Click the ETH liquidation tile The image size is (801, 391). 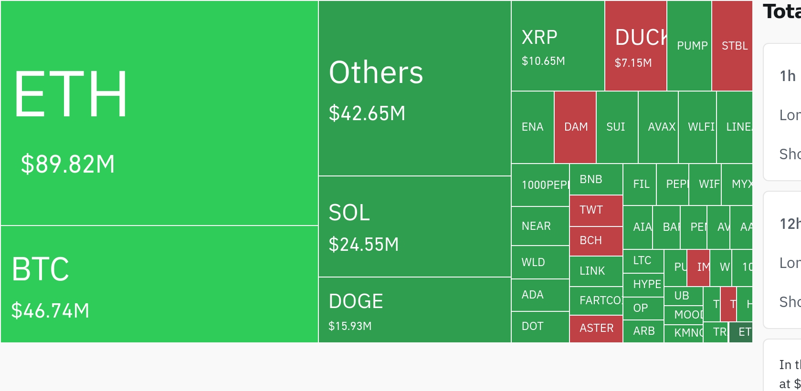click(159, 113)
